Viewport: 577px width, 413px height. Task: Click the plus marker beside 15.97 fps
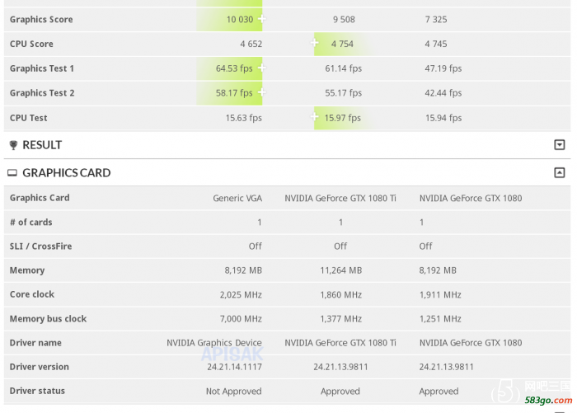coord(314,117)
